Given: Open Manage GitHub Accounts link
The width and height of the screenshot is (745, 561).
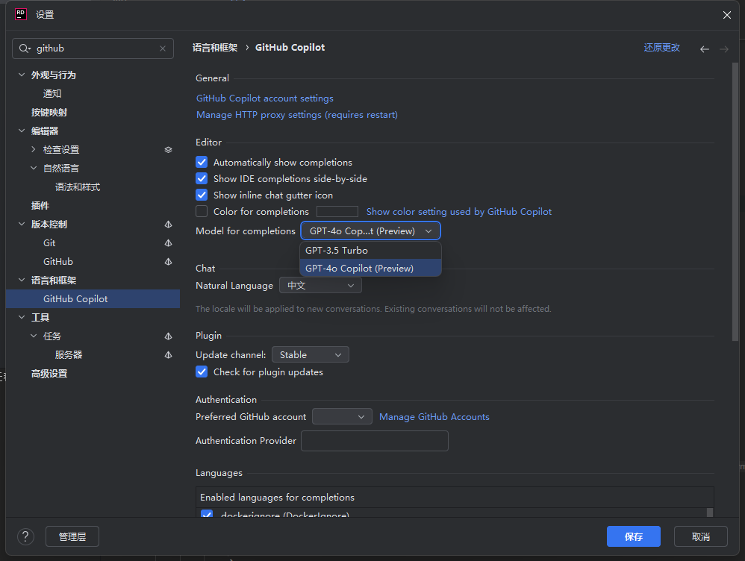Looking at the screenshot, I should (434, 416).
